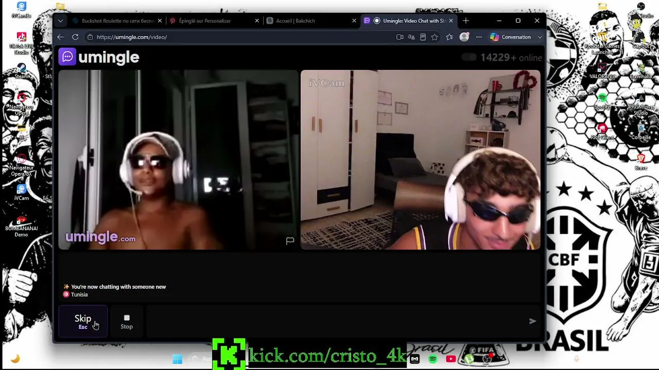Click the stranger's video feed
Viewport: 659px width, 370px height.
pos(178,160)
